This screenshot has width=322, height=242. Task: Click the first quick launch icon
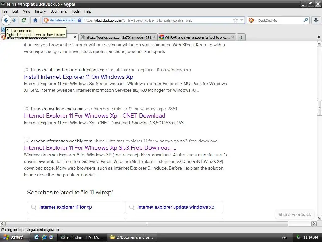click(36, 237)
